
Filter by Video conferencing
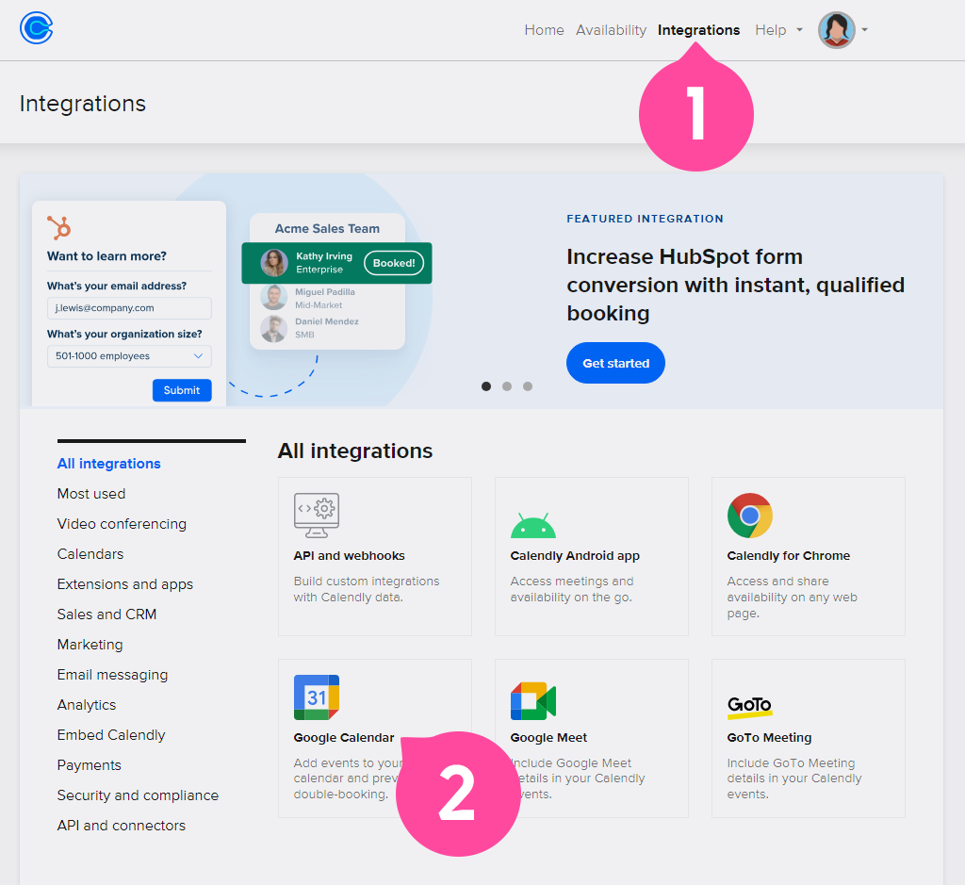[x=122, y=524]
